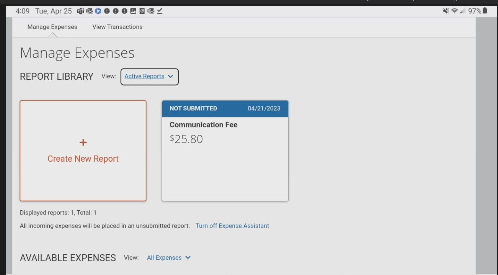
Task: Tap the cellular signal strength icon
Action: (462, 11)
